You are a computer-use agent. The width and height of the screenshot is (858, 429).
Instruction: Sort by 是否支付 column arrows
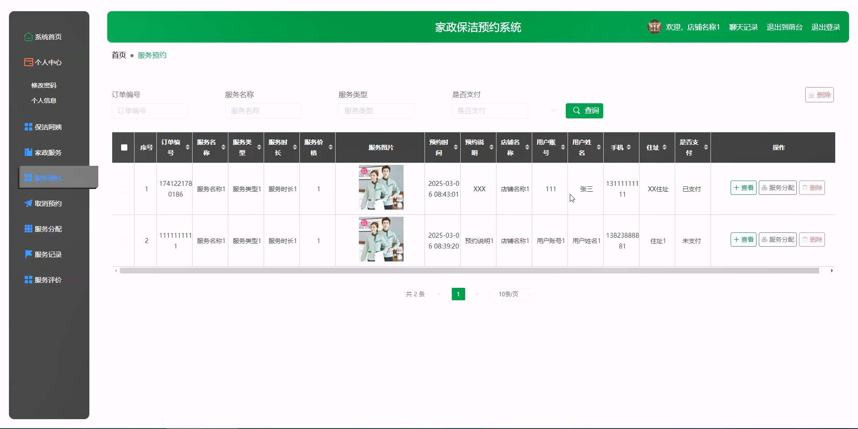pyautogui.click(x=706, y=147)
